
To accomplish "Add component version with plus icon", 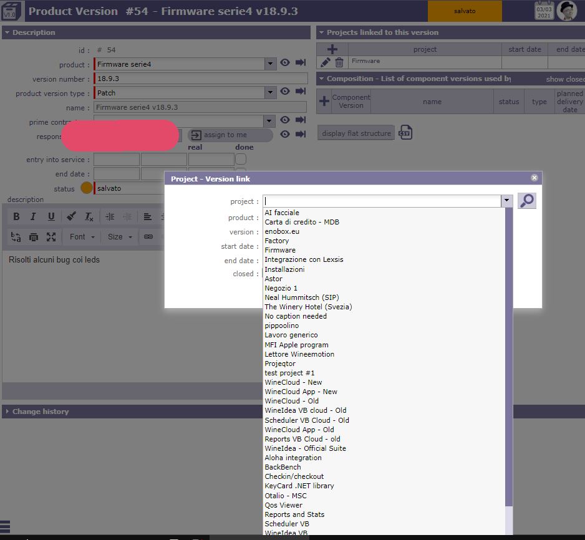I will pyautogui.click(x=324, y=101).
